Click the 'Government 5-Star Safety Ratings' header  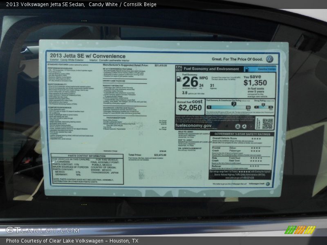point(242,134)
